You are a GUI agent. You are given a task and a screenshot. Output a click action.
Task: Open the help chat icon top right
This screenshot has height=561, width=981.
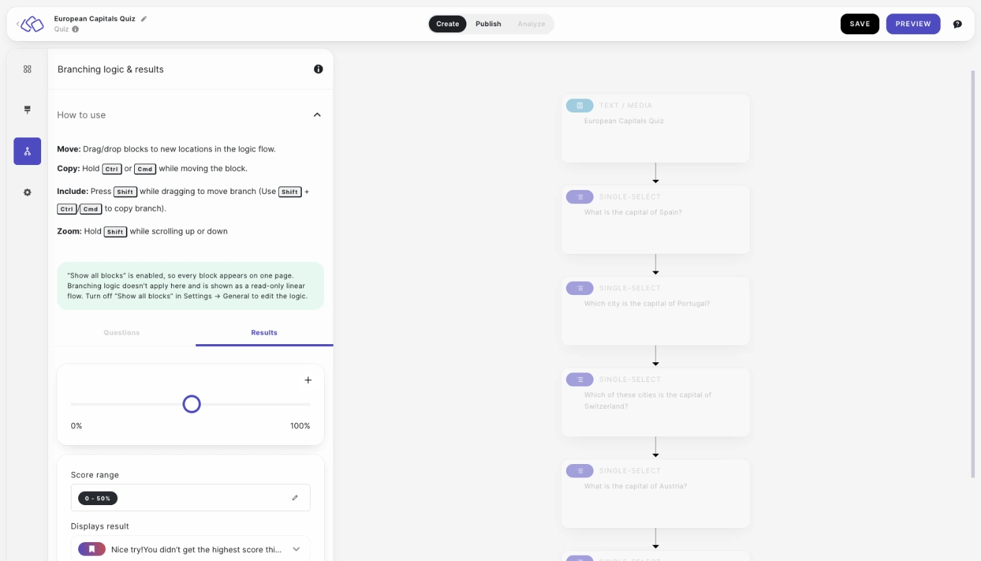tap(957, 24)
